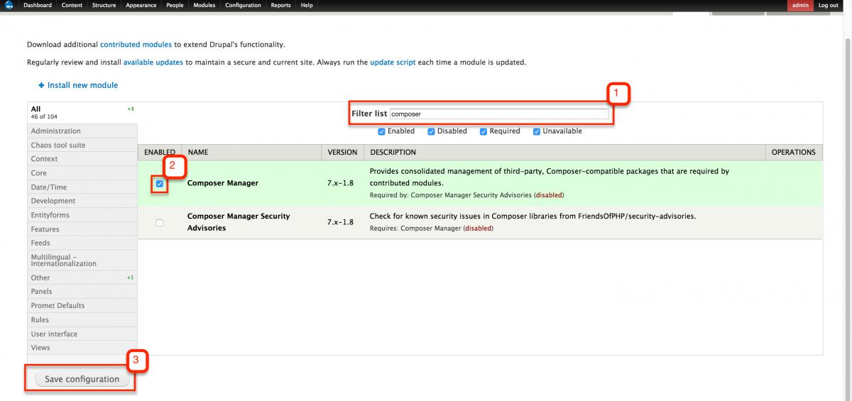Click Save configuration button
The image size is (852, 401).
tap(82, 380)
